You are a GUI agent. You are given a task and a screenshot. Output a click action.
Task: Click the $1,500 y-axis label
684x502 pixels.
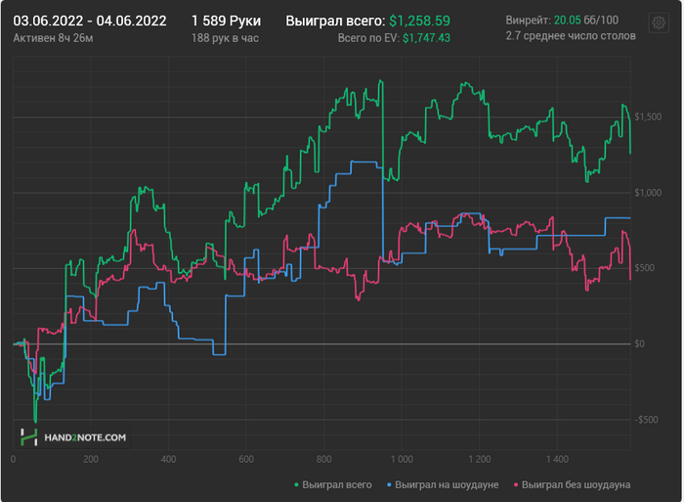[649, 117]
